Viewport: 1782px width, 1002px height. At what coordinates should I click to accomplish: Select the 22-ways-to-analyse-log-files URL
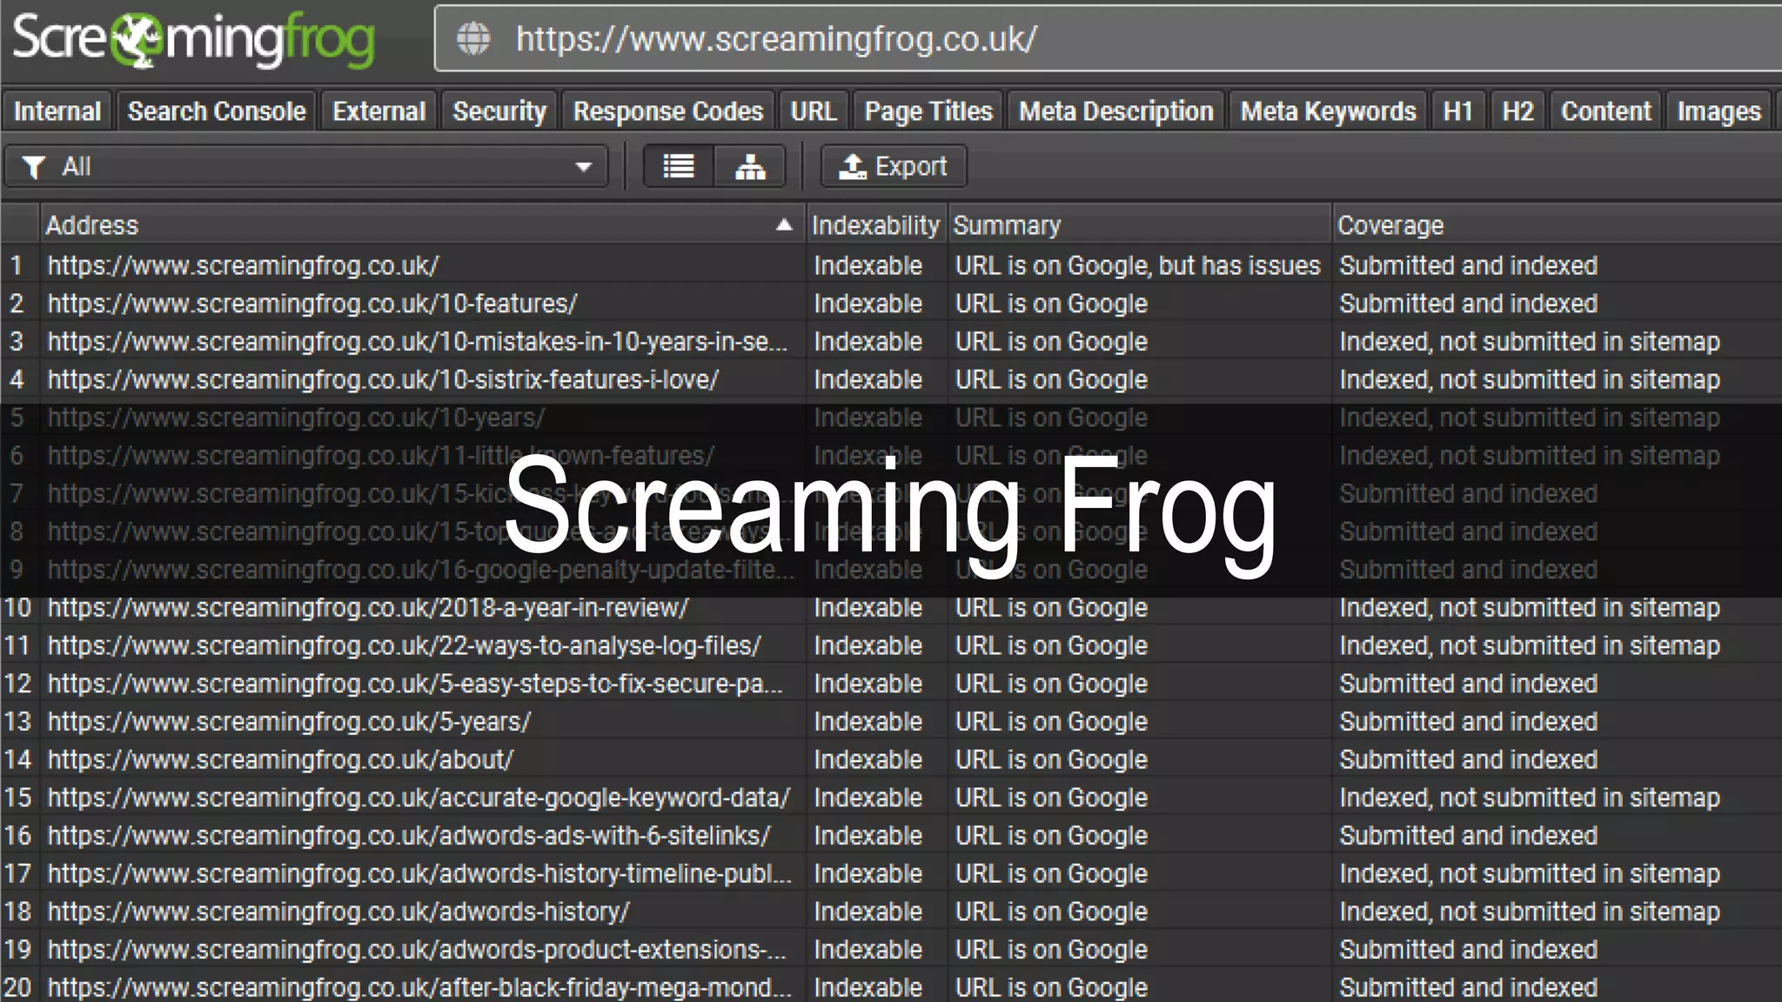pos(405,646)
